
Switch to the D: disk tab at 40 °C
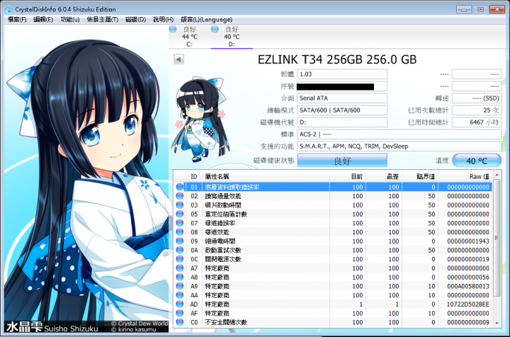pyautogui.click(x=232, y=36)
